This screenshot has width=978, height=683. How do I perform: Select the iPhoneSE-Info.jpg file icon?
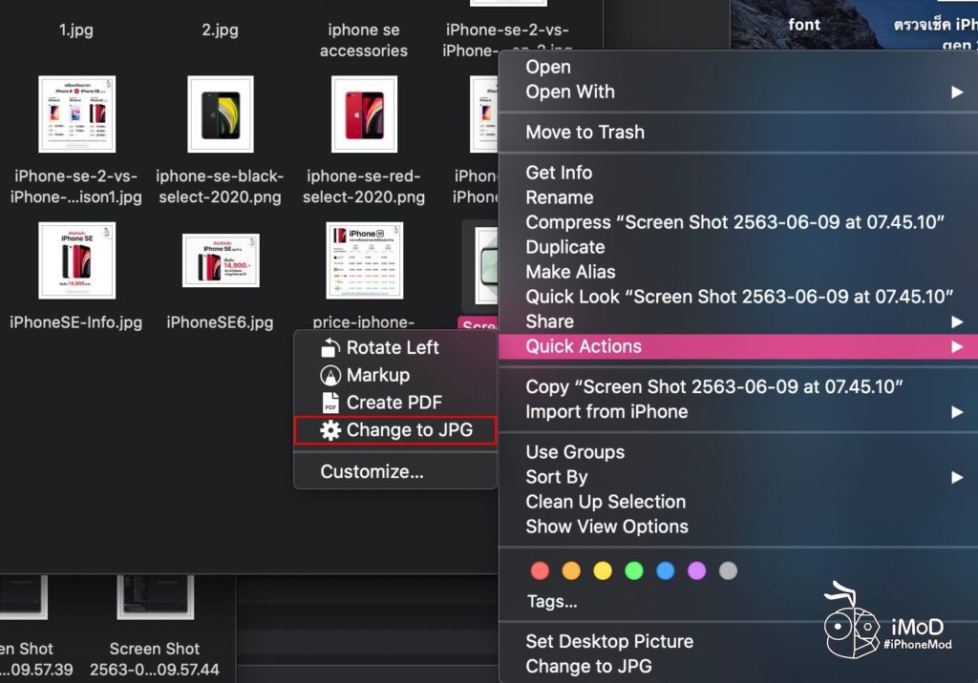pos(76,260)
